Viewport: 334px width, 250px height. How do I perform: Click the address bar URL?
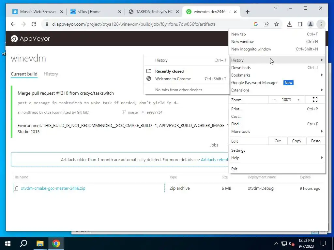click(134, 24)
